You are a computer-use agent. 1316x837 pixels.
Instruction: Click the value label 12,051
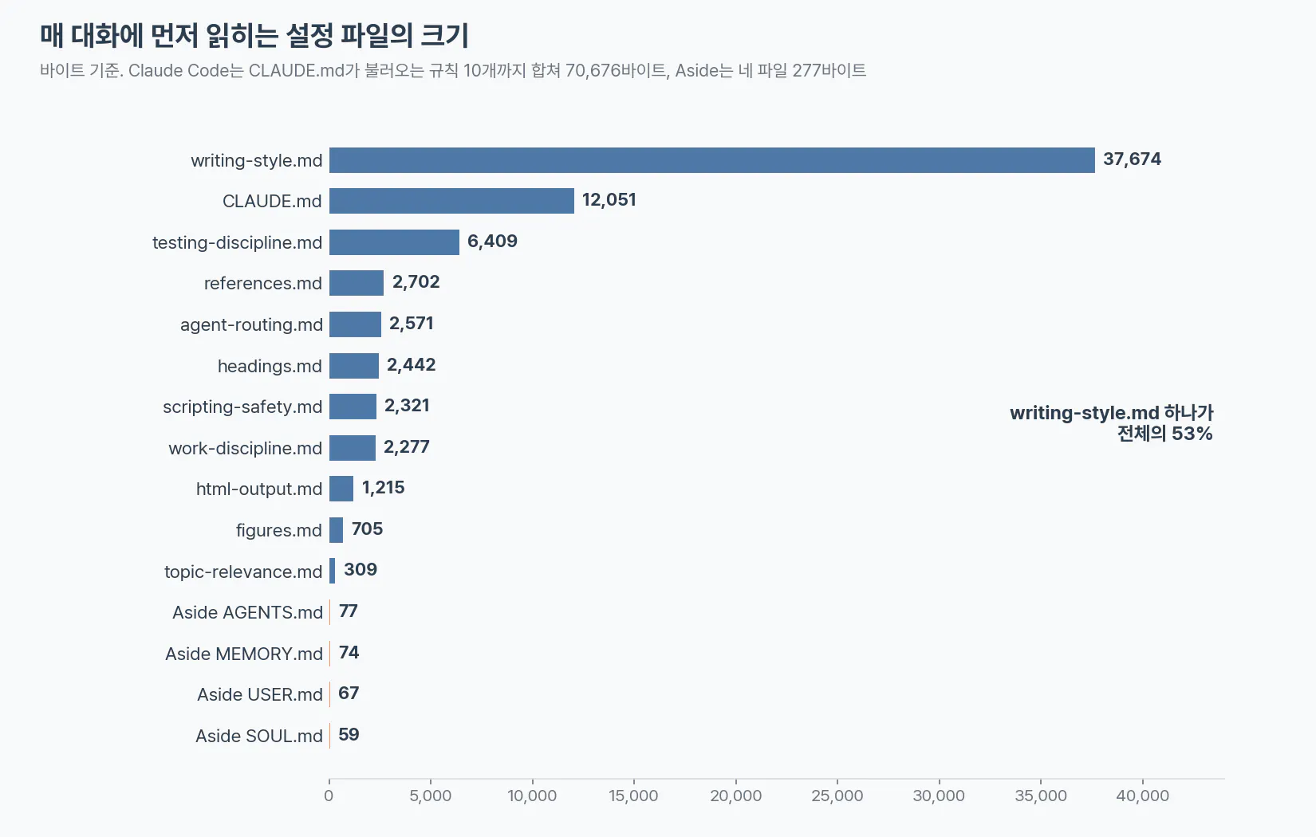tap(609, 199)
